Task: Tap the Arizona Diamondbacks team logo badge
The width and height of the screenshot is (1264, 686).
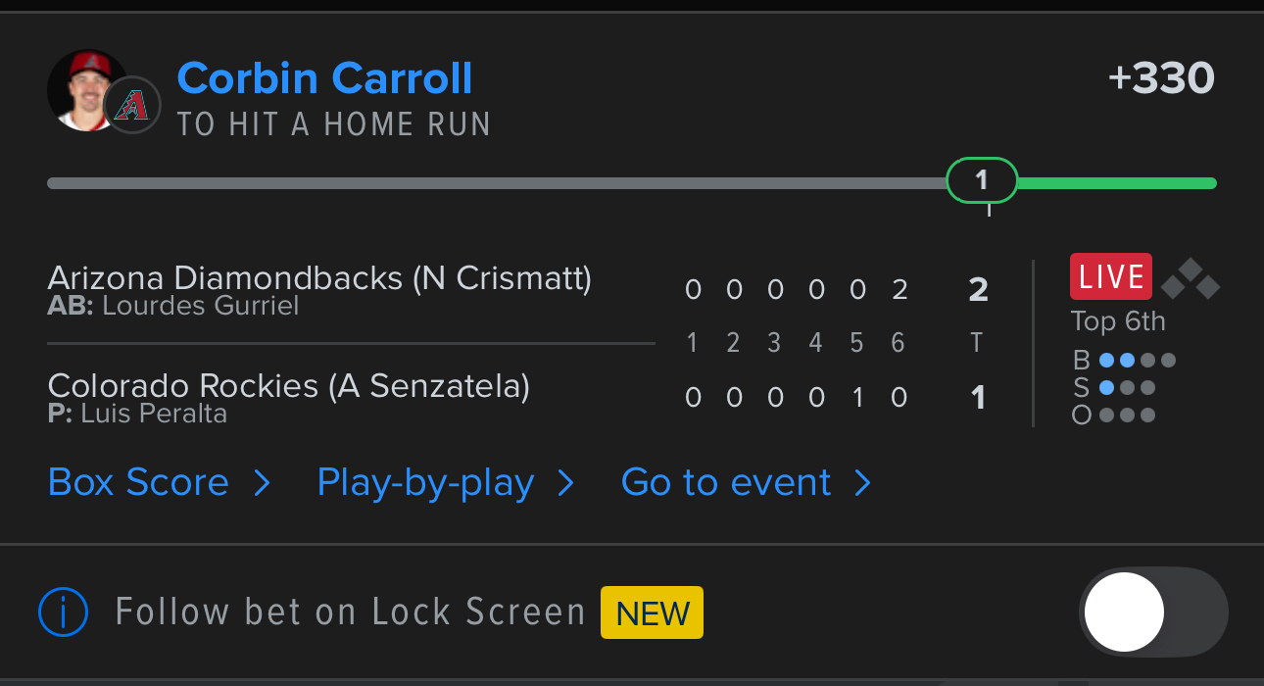Action: click(131, 105)
